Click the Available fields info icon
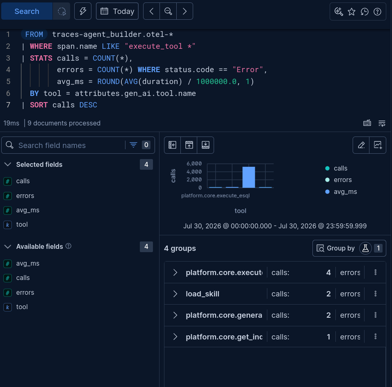 tap(68, 246)
